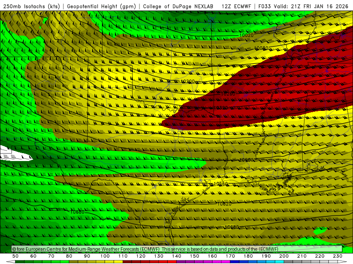Click the ECMWF copyright notice banner
Viewport: 353px width, 264px height.
pos(177,249)
